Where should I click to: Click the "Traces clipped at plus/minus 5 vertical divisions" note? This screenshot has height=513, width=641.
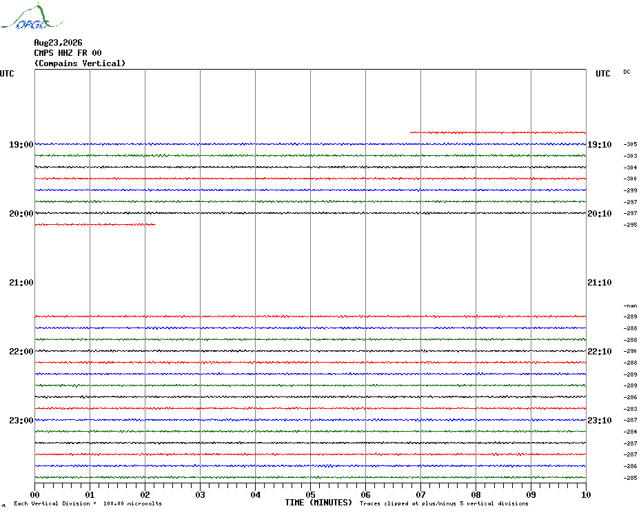point(444,503)
